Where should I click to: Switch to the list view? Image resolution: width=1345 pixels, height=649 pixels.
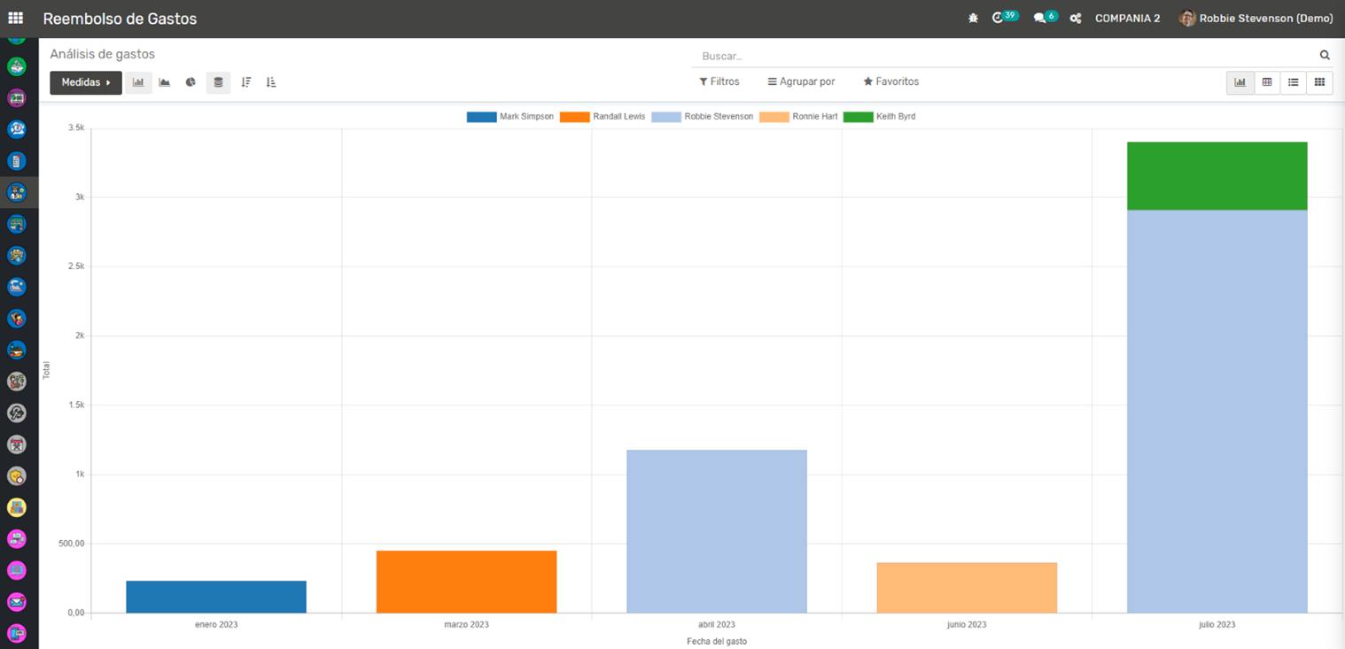tap(1294, 82)
